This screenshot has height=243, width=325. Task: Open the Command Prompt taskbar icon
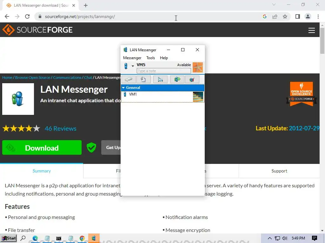tap(59, 238)
